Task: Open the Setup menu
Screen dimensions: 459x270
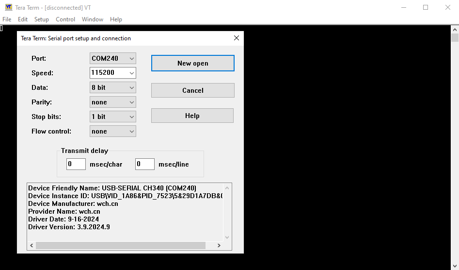Action: coord(41,19)
